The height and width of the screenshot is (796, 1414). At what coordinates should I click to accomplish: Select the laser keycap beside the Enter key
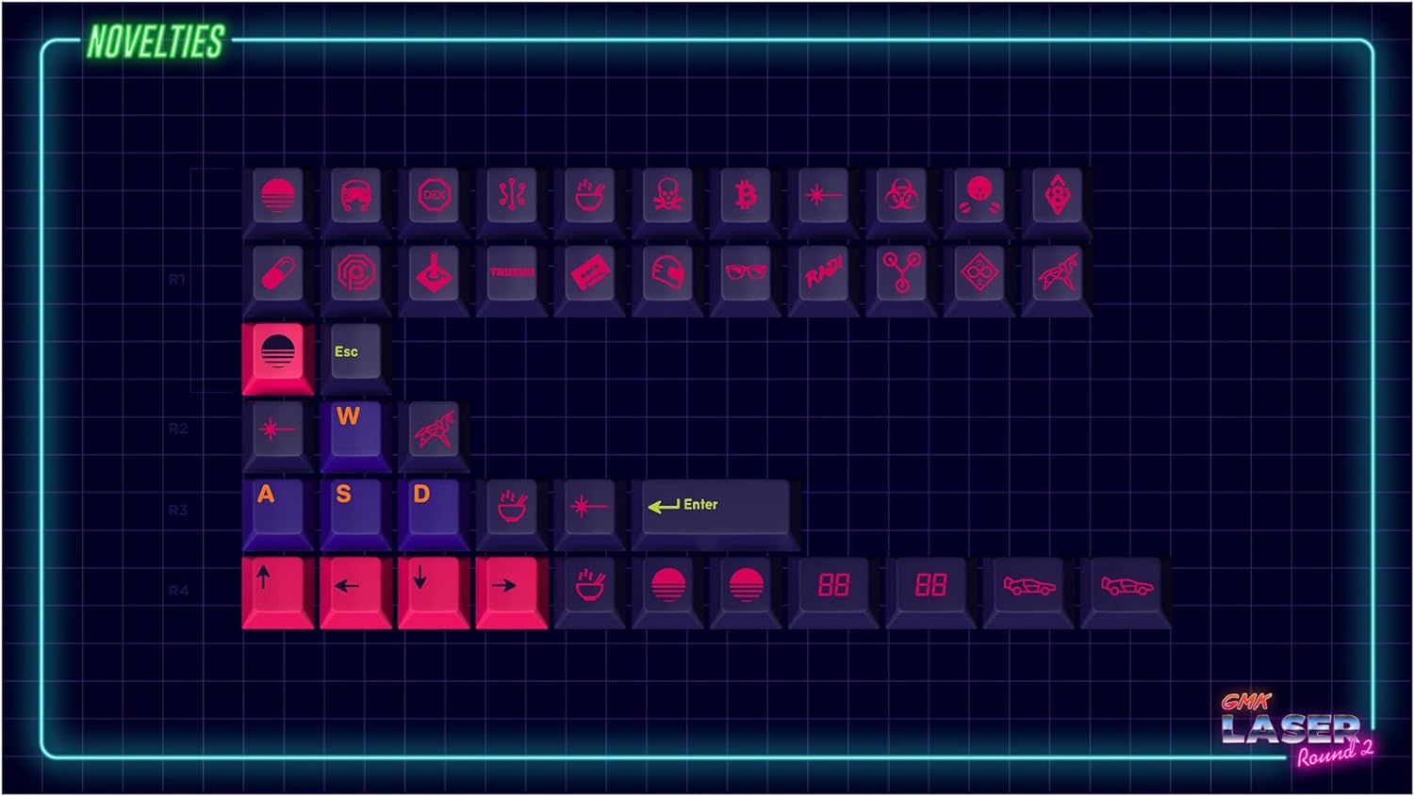point(589,514)
